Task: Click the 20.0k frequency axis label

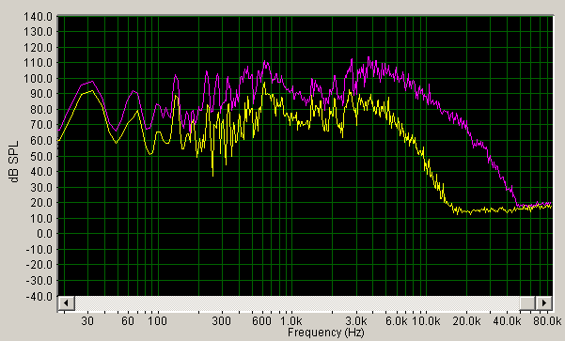Action: [466, 320]
